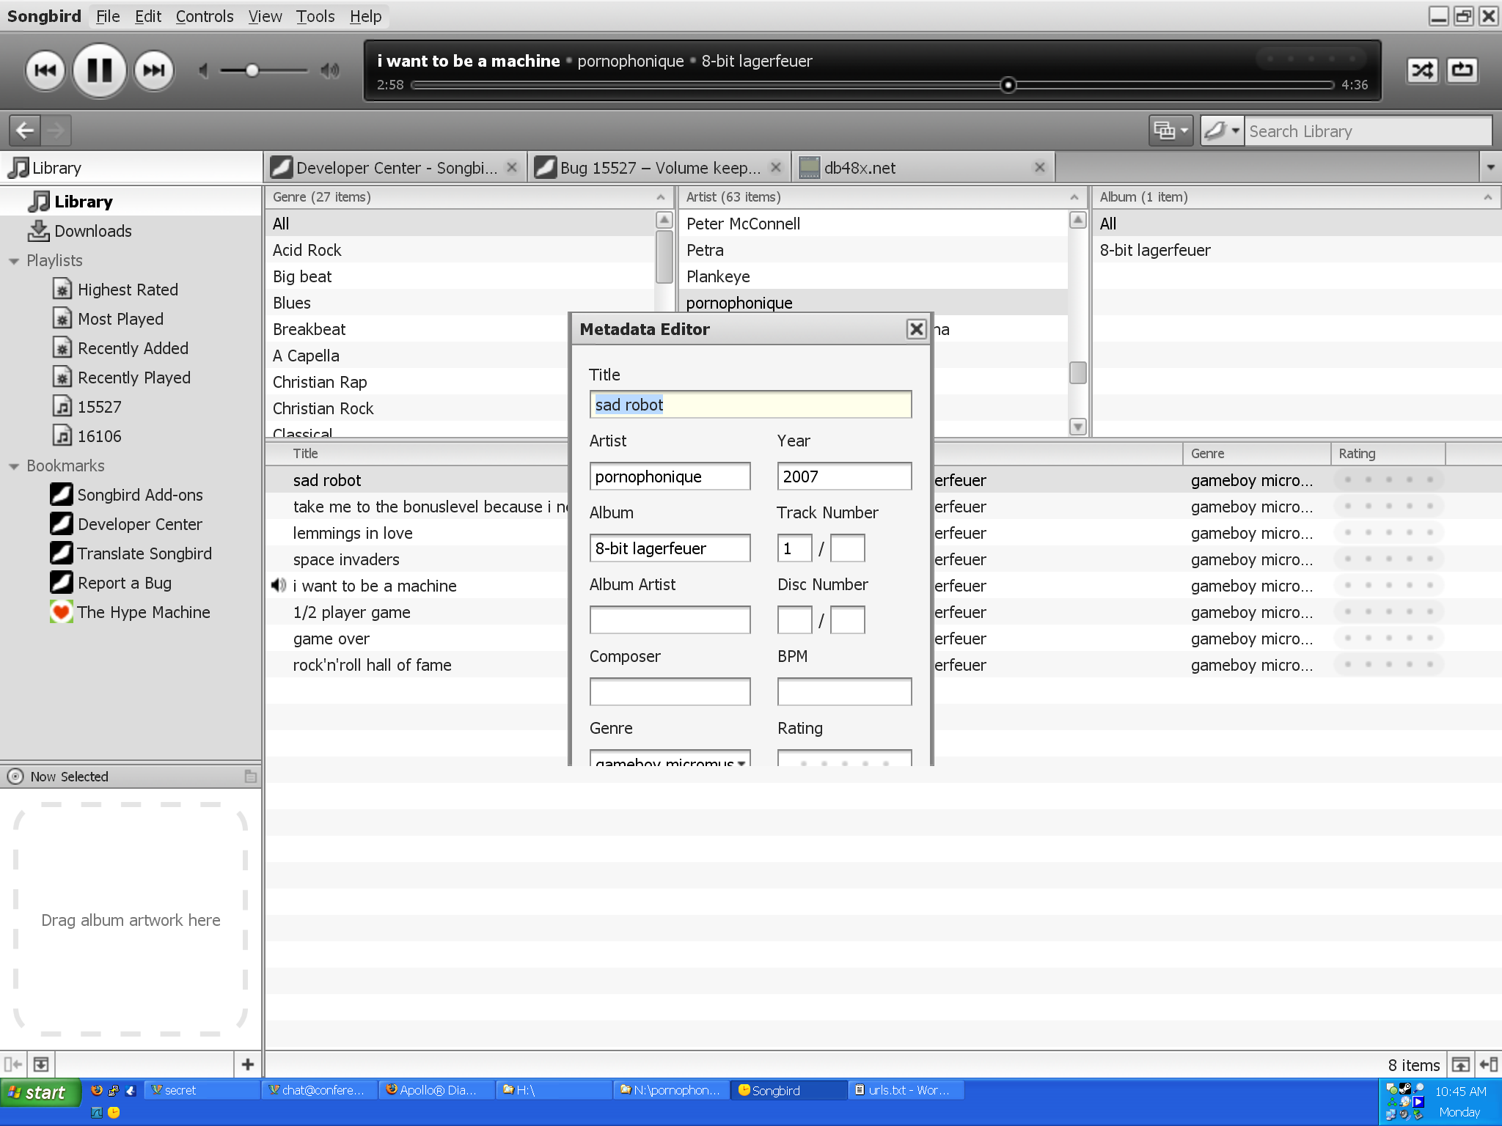Viewport: 1502px width, 1126px height.
Task: Open the View menu
Action: tap(265, 16)
